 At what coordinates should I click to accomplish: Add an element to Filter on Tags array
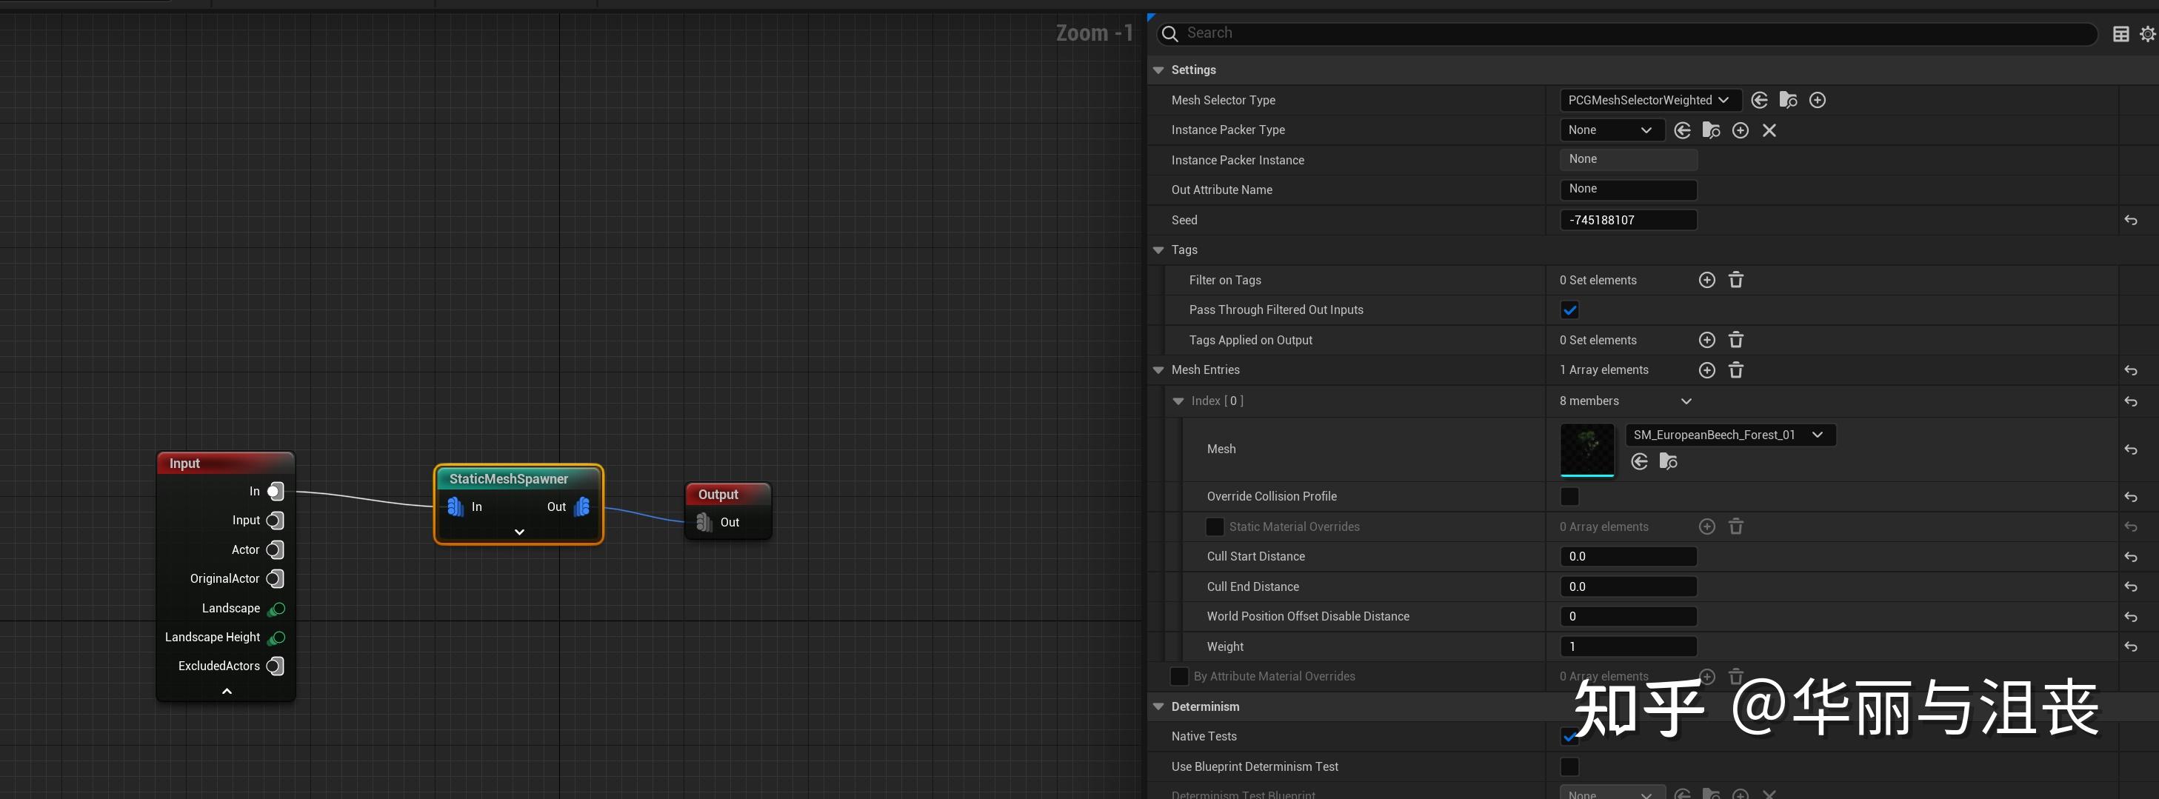pyautogui.click(x=1706, y=280)
